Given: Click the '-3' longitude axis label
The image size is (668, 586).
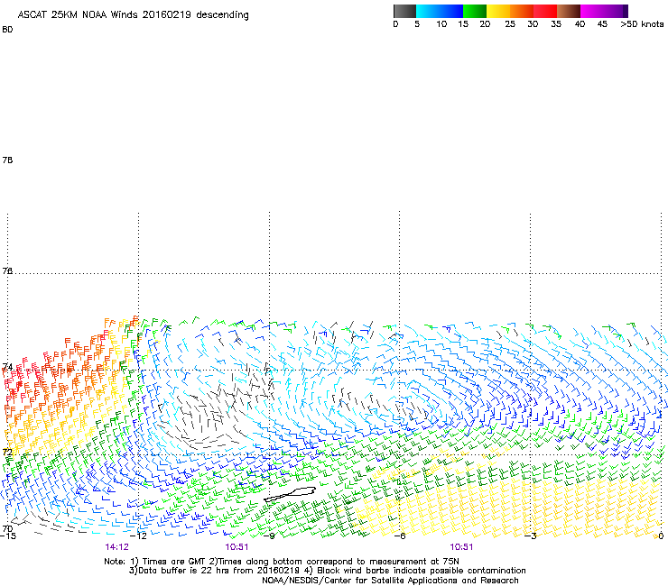Looking at the screenshot, I should click(531, 536).
